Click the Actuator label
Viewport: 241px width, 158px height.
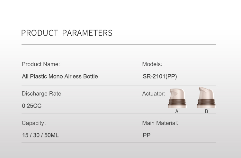154,94
